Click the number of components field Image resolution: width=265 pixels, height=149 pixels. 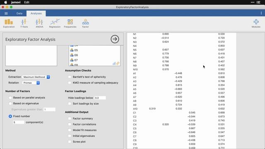(19, 122)
